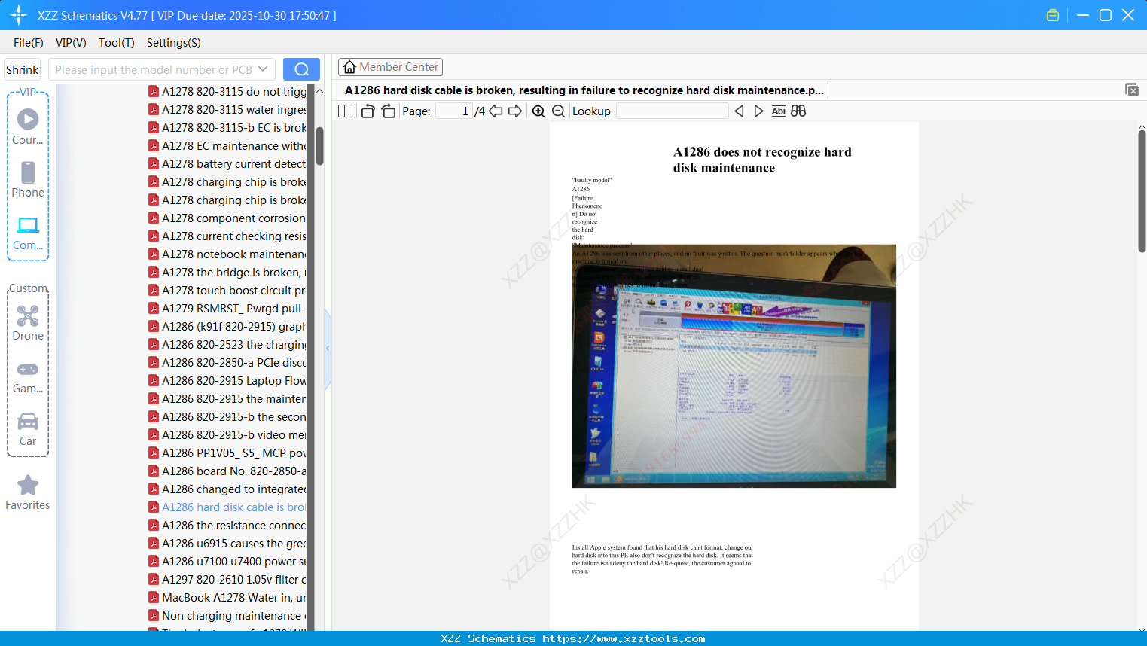The image size is (1147, 646).
Task: Open "MacBook A1278 Water in" file
Action: (227, 598)
